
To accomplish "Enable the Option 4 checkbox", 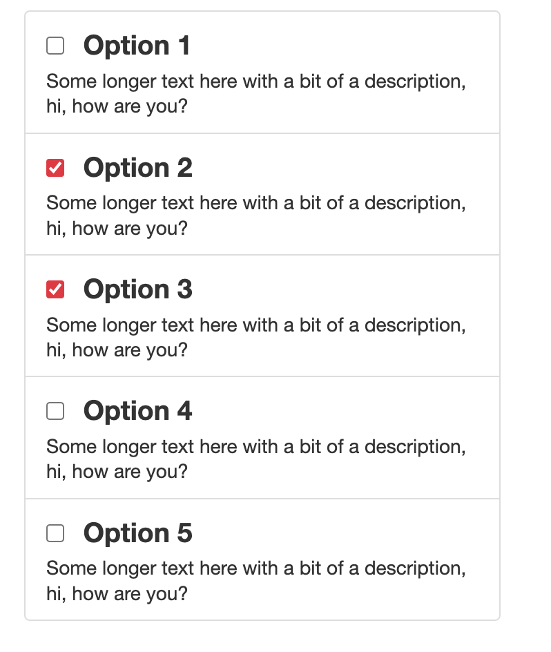I will pos(55,411).
